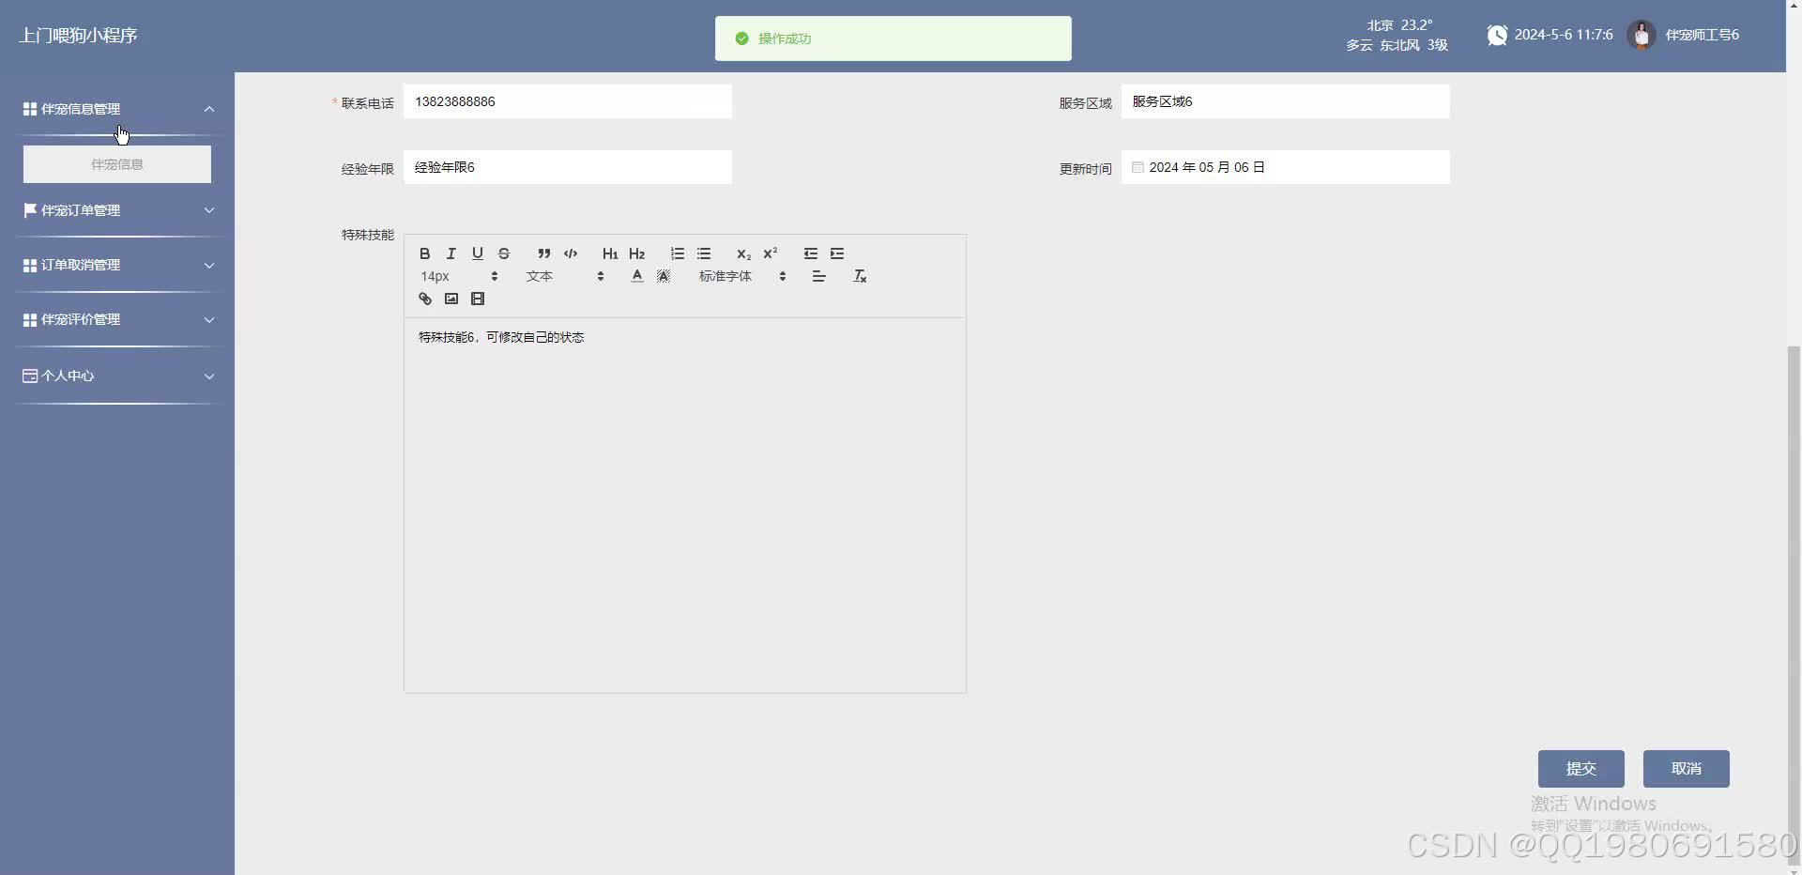This screenshot has height=875, width=1802.
Task: Click the calendar icon in 更新时间 field
Action: 1138,167
